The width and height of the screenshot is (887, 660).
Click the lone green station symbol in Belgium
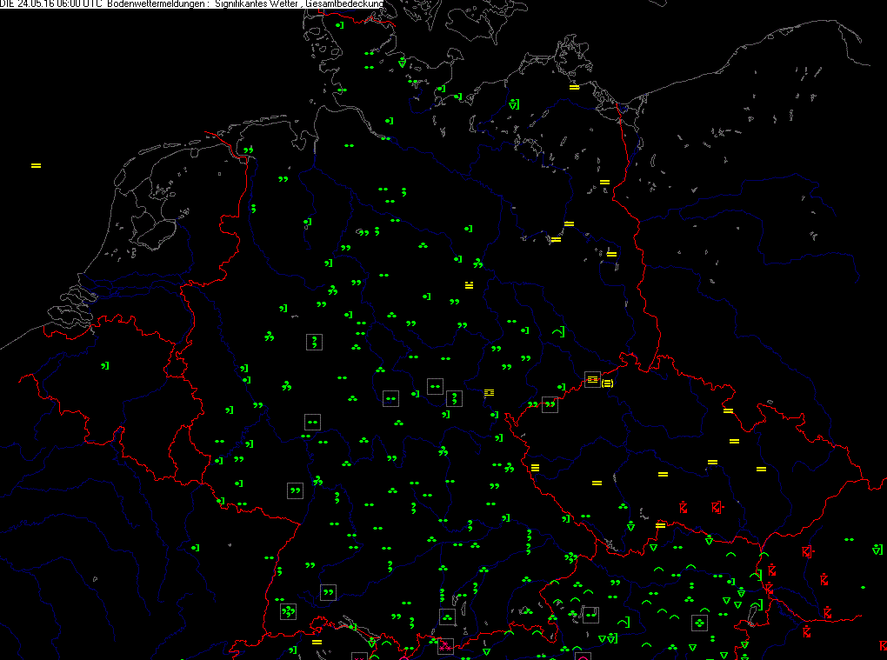[105, 366]
